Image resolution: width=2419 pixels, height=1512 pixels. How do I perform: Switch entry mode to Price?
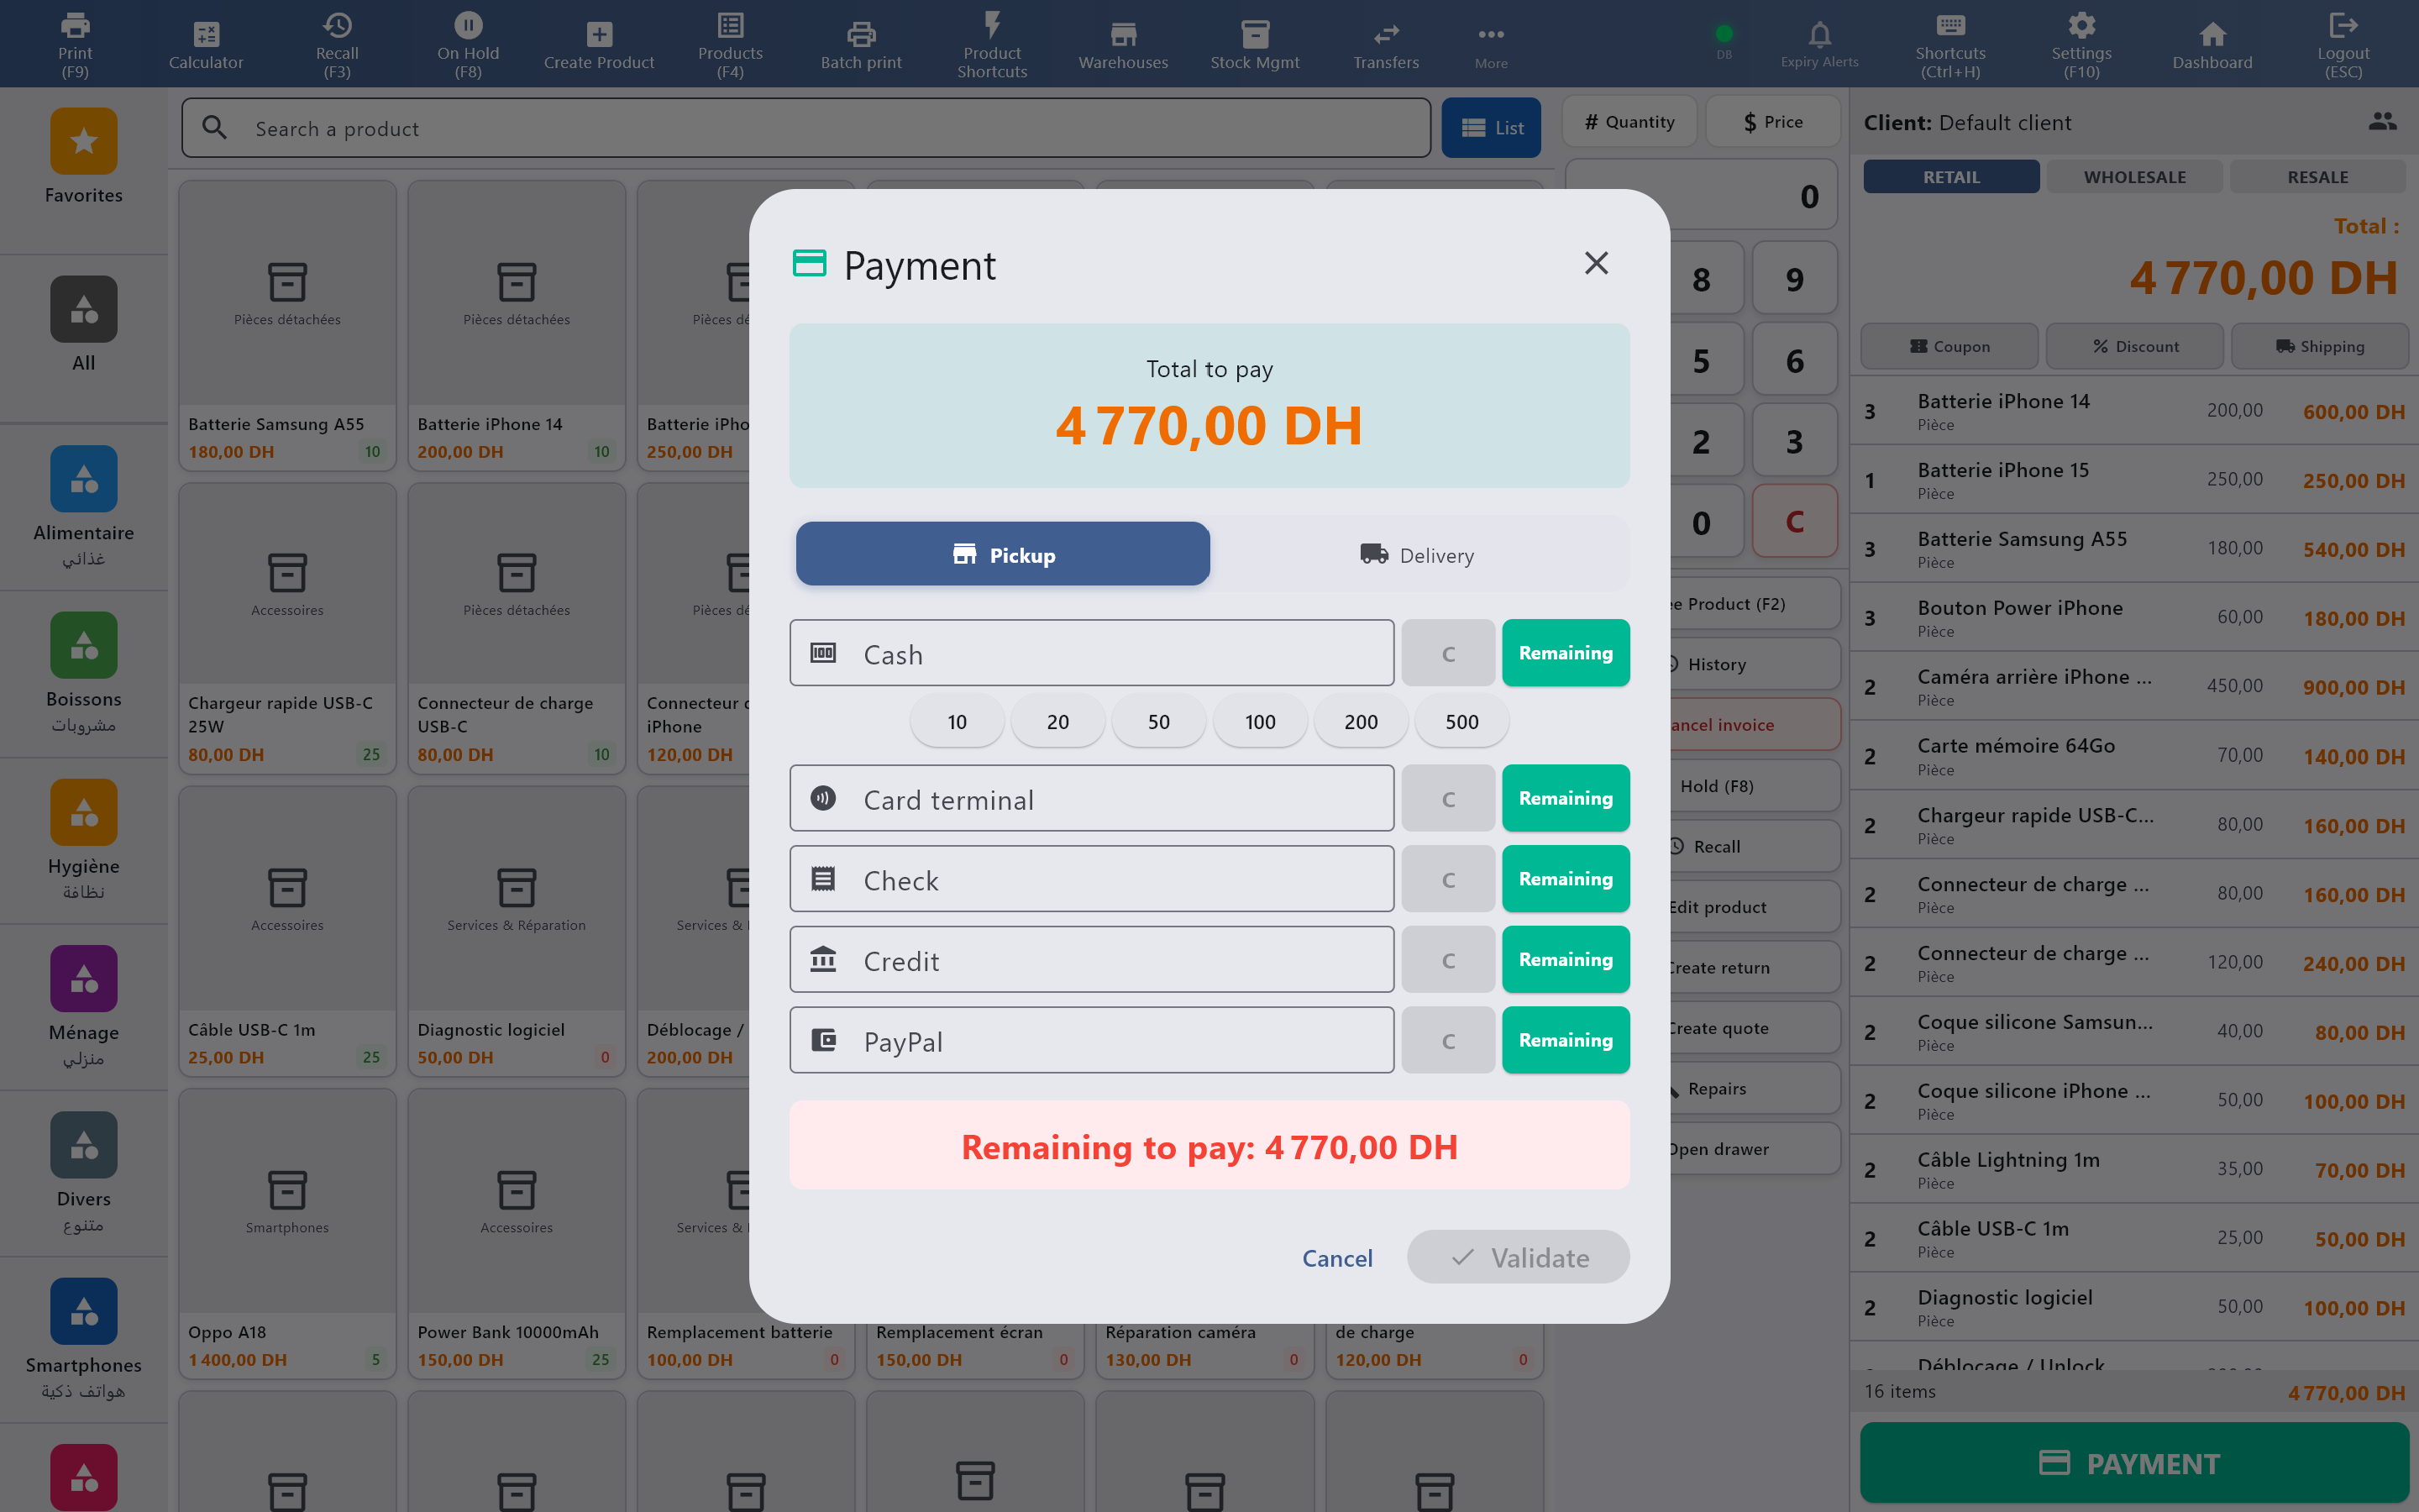[1773, 121]
